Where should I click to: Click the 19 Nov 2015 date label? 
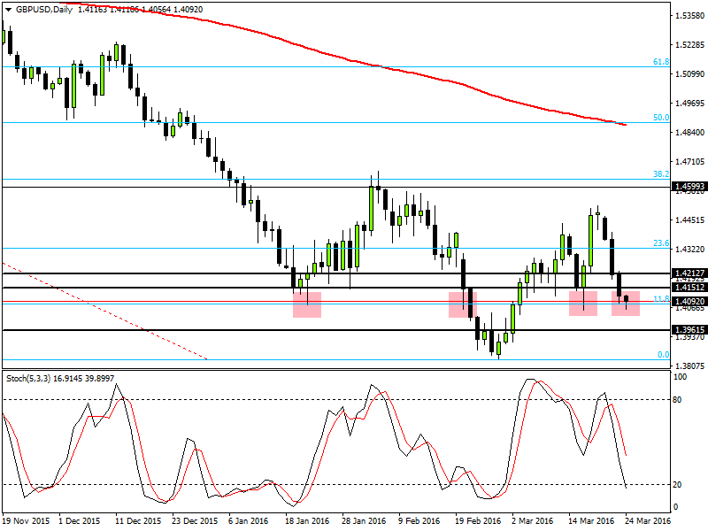[26, 521]
